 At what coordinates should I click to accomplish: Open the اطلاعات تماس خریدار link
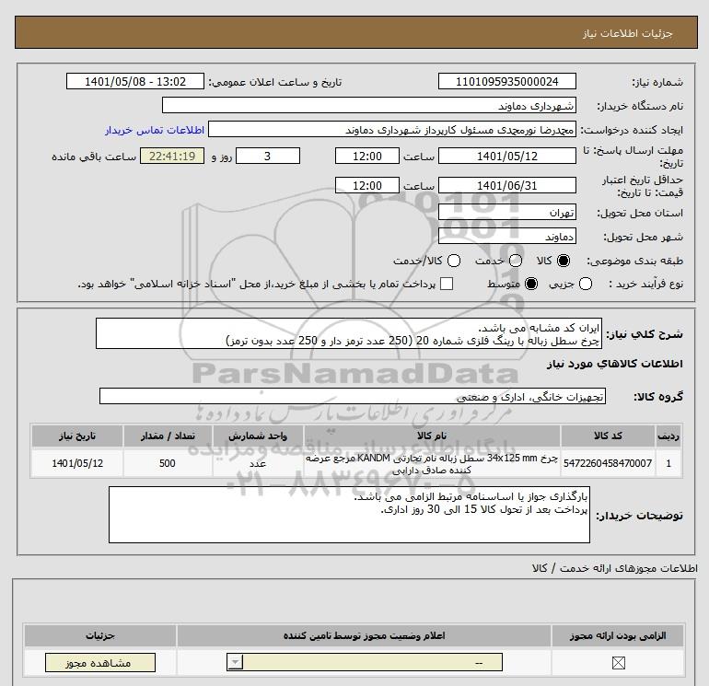(155, 130)
